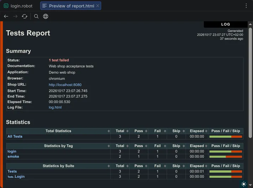This screenshot has width=253, height=188.
Task: Sort Statistics by Tag table by Skip
Action: pos(176,146)
